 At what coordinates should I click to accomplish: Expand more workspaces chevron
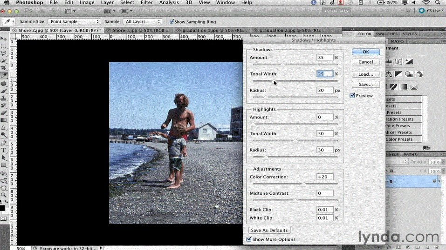coord(408,11)
